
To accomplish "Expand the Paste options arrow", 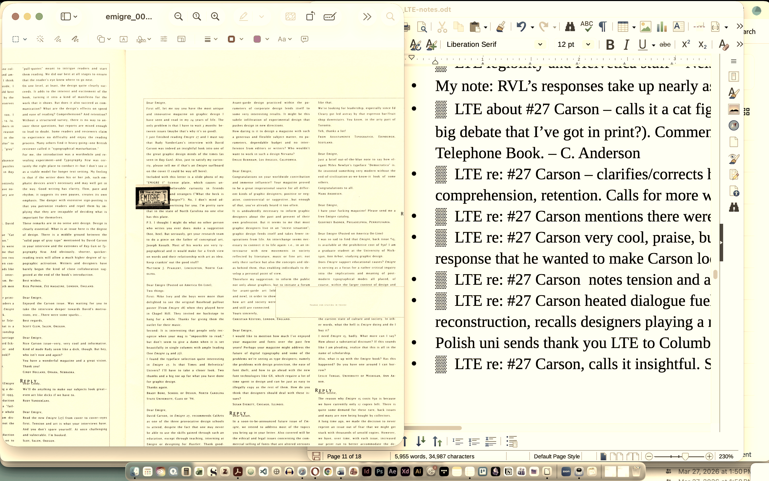I will [485, 27].
